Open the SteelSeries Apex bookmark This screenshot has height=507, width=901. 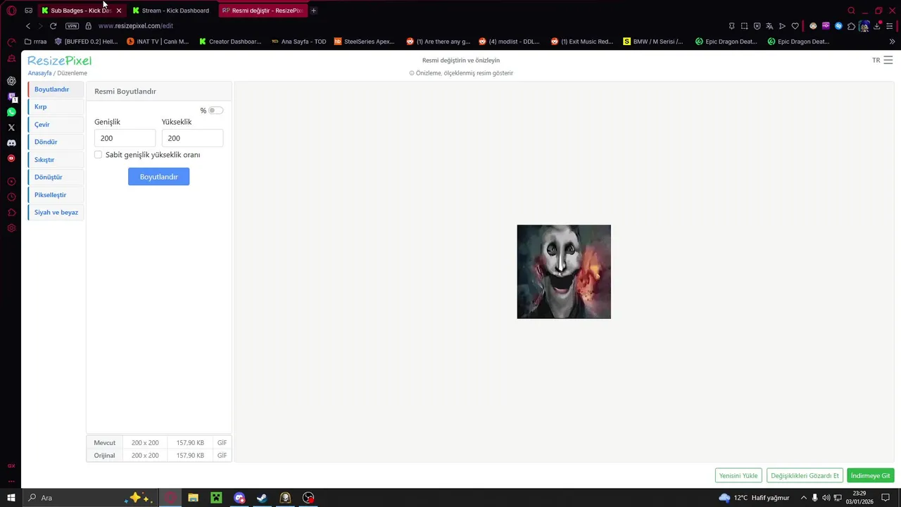tap(365, 42)
